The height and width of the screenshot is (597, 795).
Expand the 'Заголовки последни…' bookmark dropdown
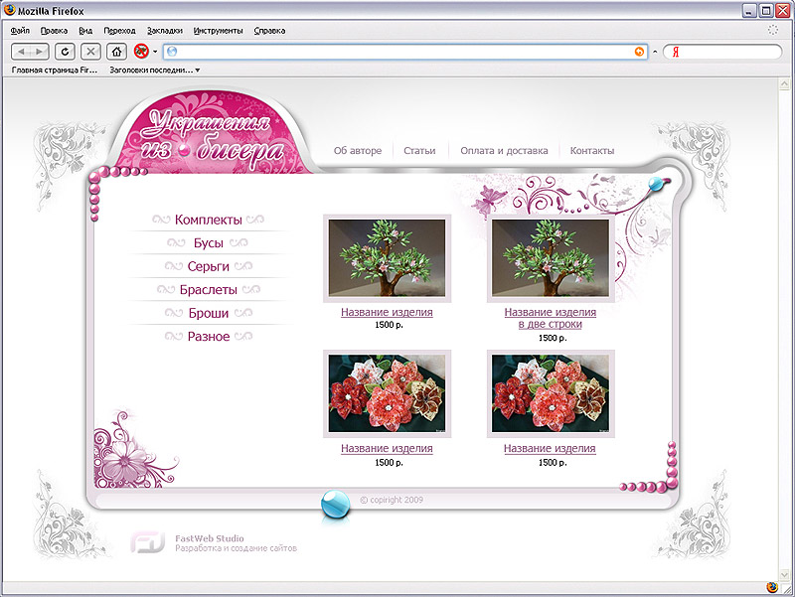(198, 71)
